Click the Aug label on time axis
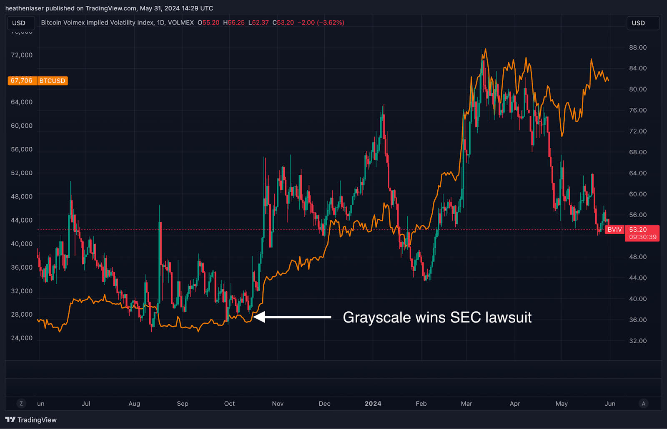 (134, 404)
